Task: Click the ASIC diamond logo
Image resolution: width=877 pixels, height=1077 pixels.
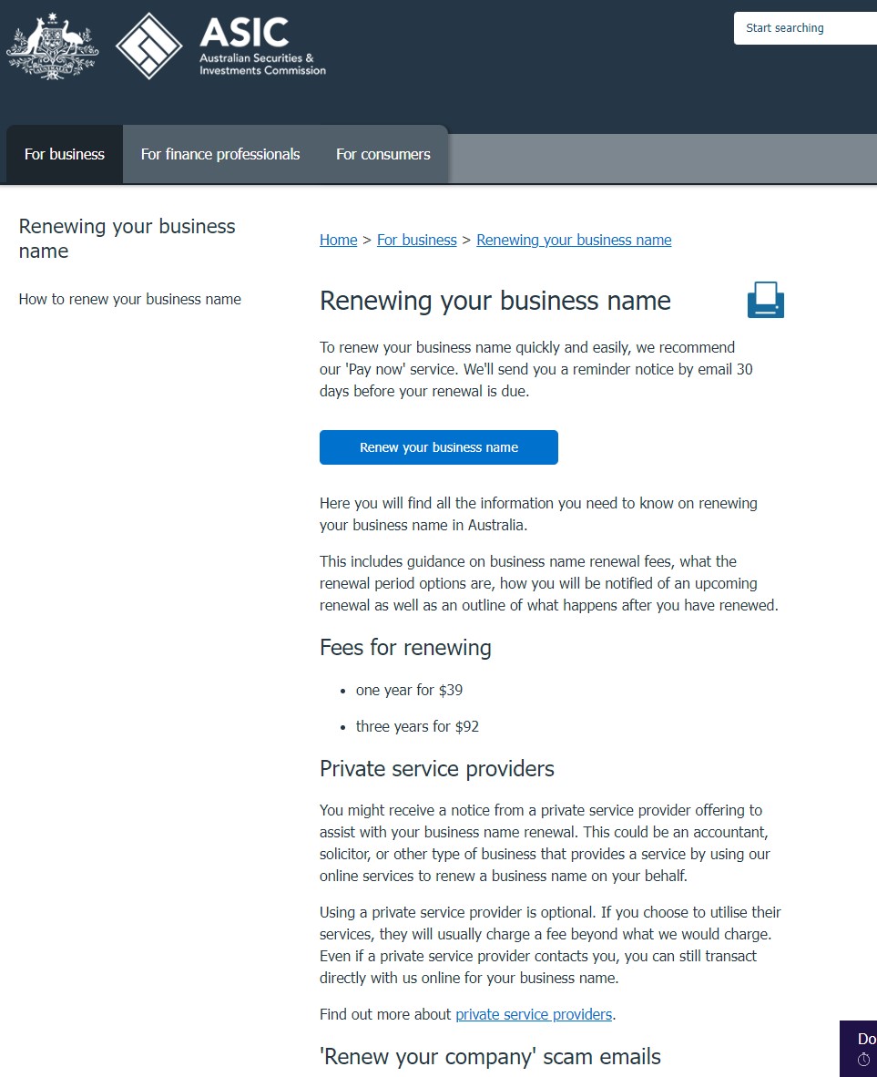Action: 149,46
